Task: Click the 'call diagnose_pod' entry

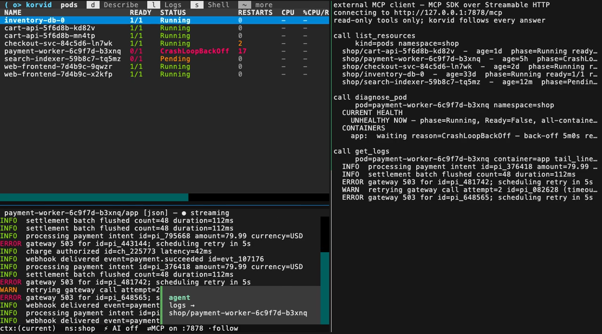Action: tap(370, 97)
